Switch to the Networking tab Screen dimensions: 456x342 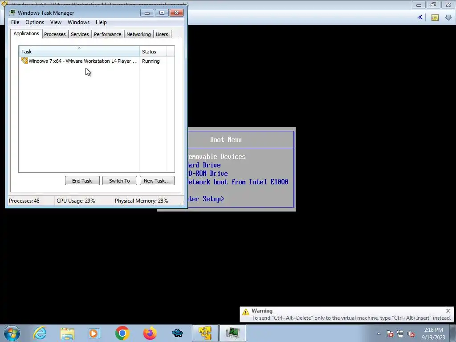click(138, 34)
